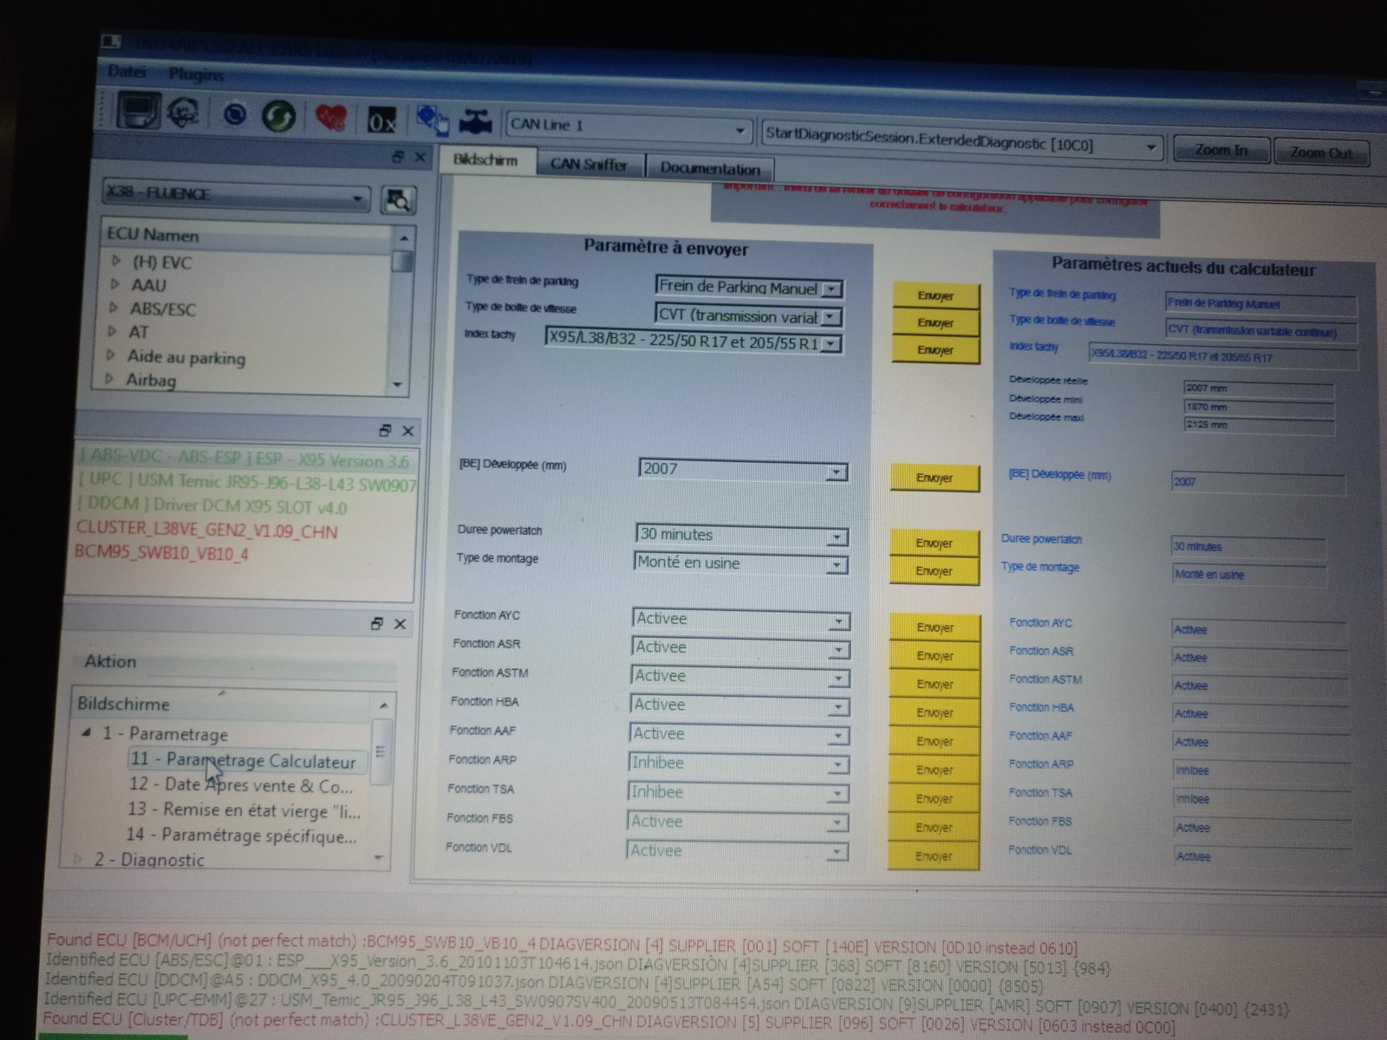The width and height of the screenshot is (1387, 1040).
Task: Expand the 2 - Diagnostic tree branch
Action: point(77,860)
